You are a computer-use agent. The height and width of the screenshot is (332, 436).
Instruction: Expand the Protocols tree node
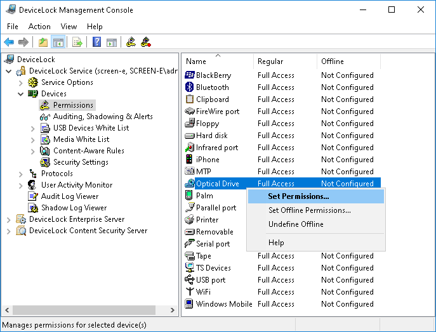[21, 174]
